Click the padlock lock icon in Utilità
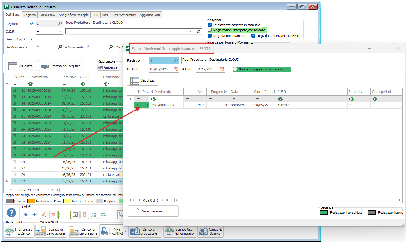406x242 pixels. point(85,215)
